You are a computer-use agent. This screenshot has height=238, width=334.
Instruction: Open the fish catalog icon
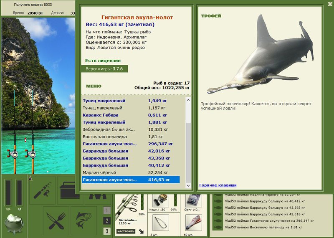[x=84, y=220]
